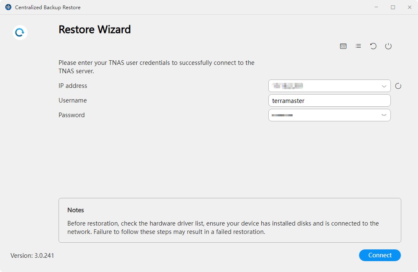The height and width of the screenshot is (272, 418).
Task: Click the Version 3.0.241 text
Action: 32,255
